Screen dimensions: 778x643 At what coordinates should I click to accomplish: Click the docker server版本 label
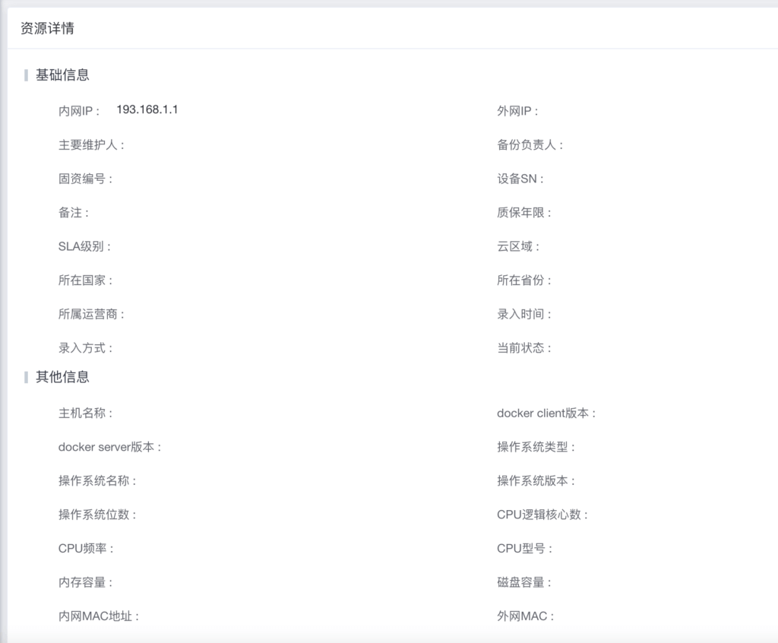[110, 447]
